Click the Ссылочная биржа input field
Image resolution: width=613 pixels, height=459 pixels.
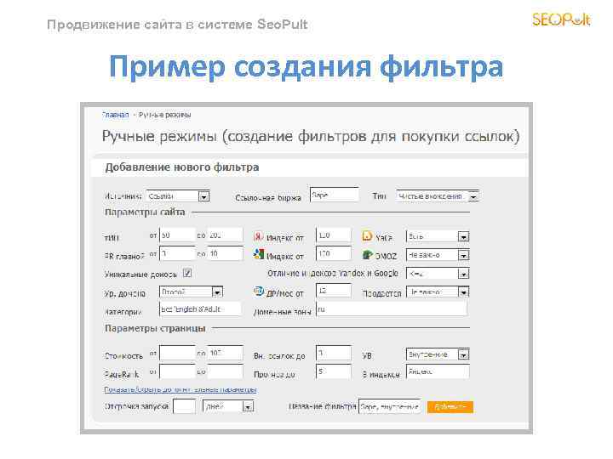[335, 195]
